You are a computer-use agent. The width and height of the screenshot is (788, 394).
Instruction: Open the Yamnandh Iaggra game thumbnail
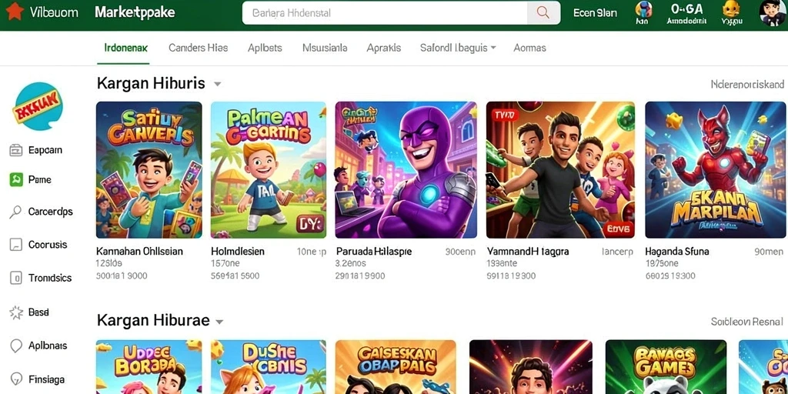pos(560,170)
